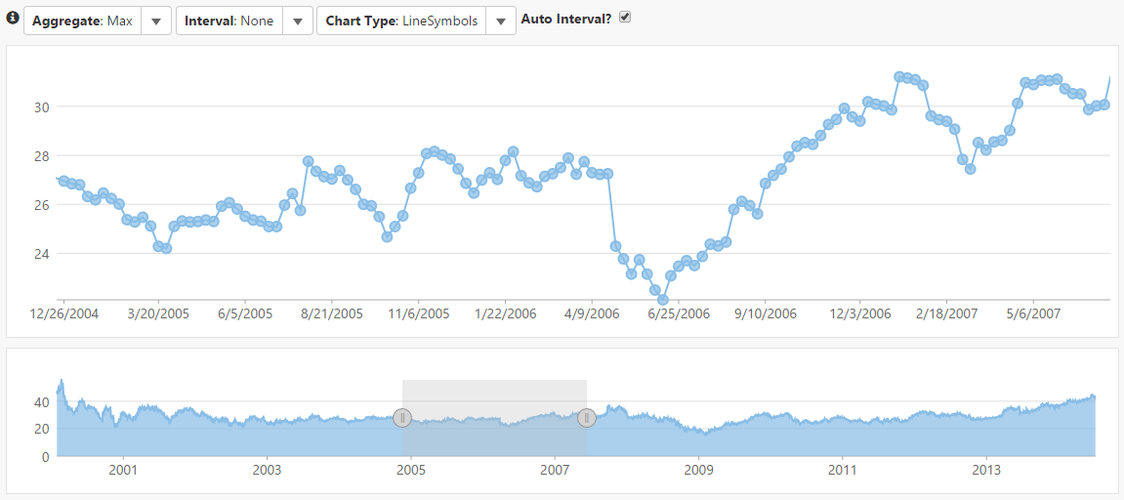Viewport: 1124px width, 500px height.
Task: Select the lowest data point on the line chart
Action: point(662,299)
